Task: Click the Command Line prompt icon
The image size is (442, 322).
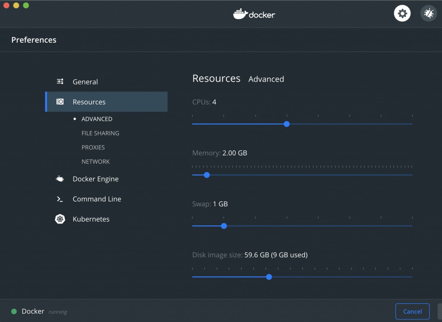Action: [60, 199]
